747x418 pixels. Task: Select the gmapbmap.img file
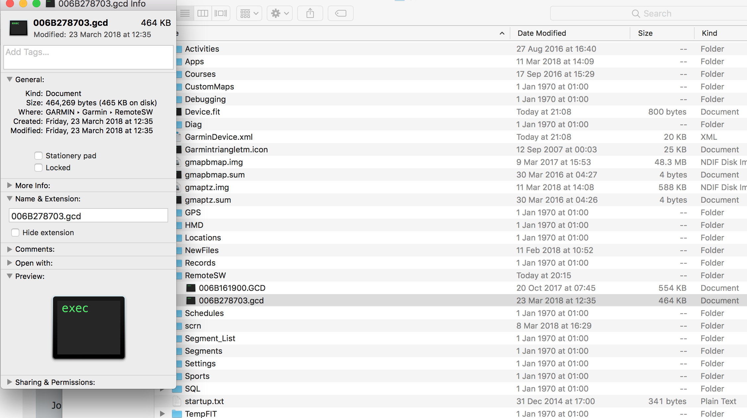click(x=214, y=162)
